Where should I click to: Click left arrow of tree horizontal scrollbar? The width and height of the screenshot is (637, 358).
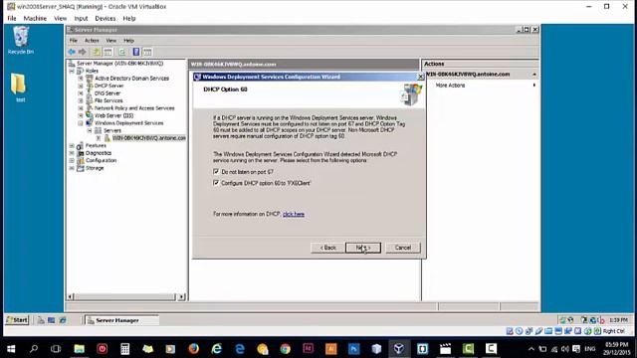click(x=71, y=296)
